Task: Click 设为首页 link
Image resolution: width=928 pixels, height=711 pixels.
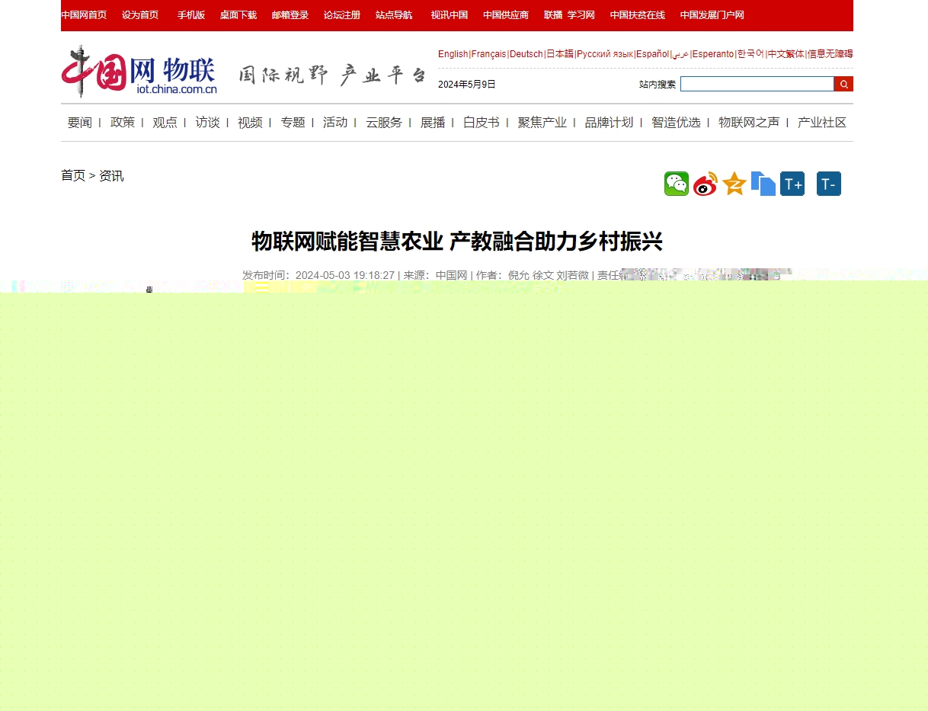Action: [140, 15]
